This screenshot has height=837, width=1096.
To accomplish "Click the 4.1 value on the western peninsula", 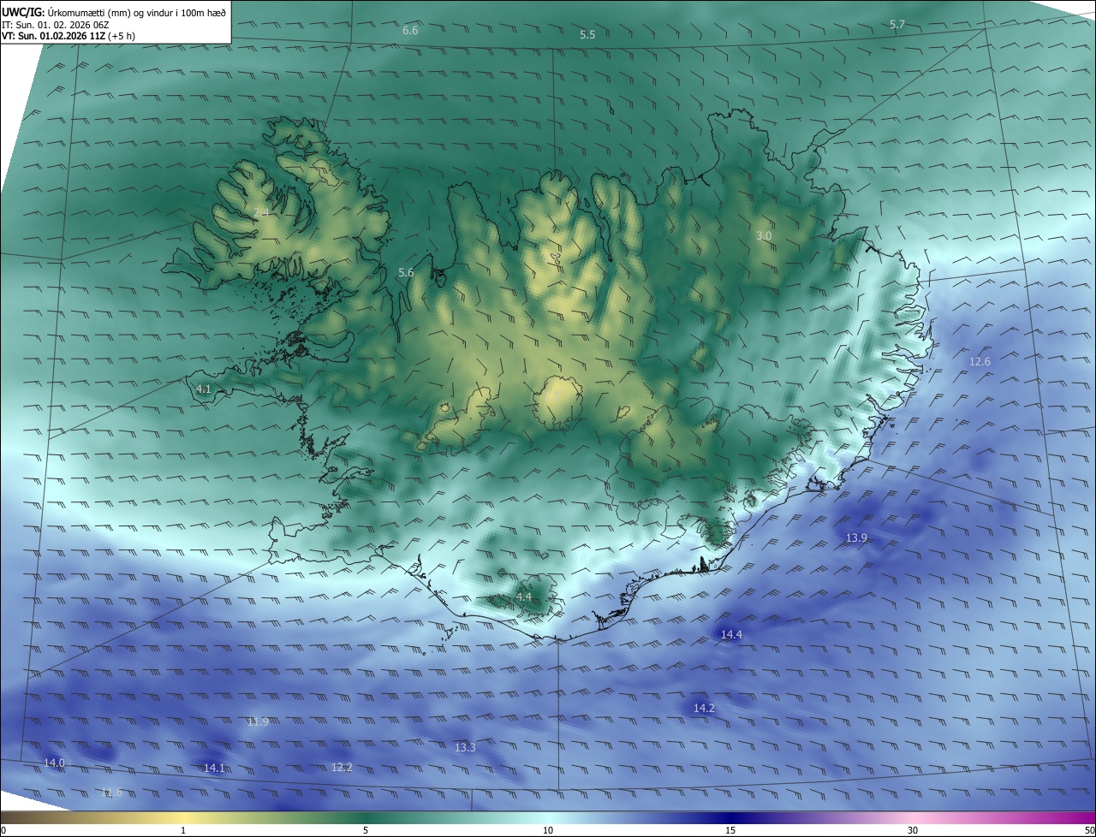I will (x=204, y=389).
